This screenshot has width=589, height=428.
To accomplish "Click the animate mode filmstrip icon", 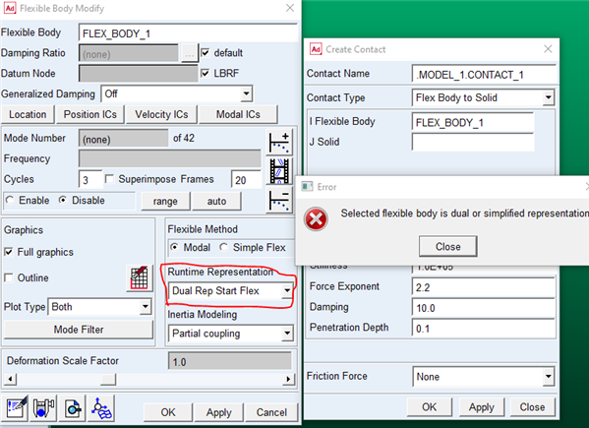I will [279, 171].
